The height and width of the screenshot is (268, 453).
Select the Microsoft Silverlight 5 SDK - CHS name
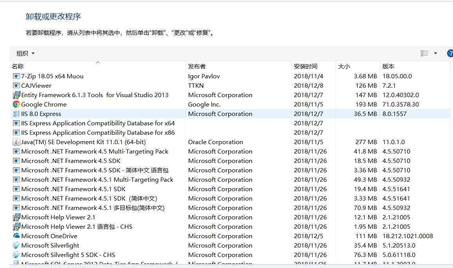point(68,255)
